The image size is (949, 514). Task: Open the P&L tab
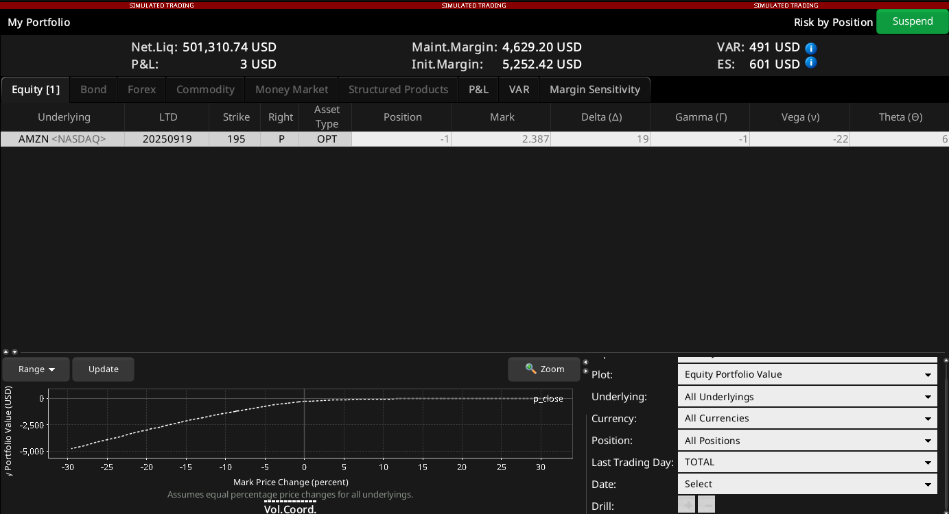(x=478, y=90)
